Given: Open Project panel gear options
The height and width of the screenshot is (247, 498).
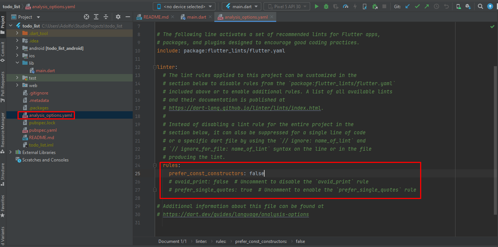Looking at the screenshot, I should [x=118, y=17].
